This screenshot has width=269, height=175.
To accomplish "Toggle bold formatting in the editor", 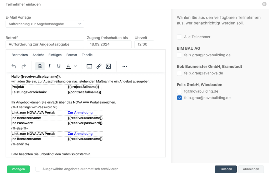I will (40, 66).
